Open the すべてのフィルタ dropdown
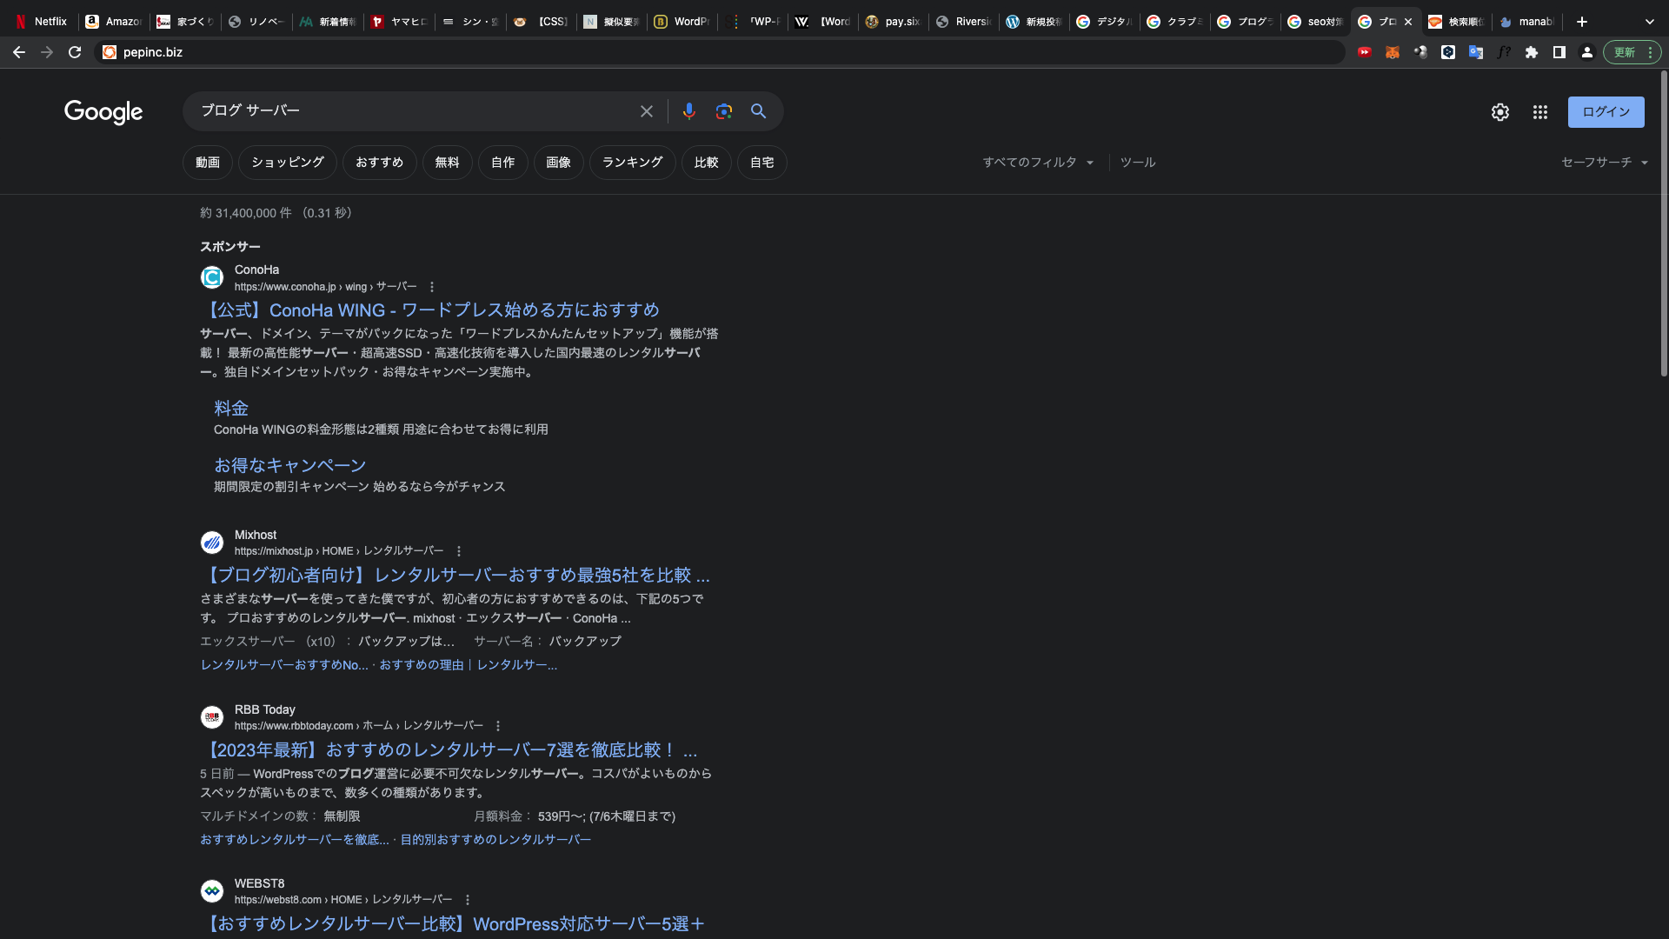1669x939 pixels. (x=1039, y=163)
